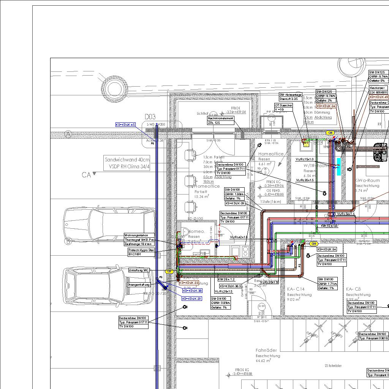The height and width of the screenshot is (389, 389).
Task: Select the Nachstromelement ZRL 125 label
Action: pos(220,120)
